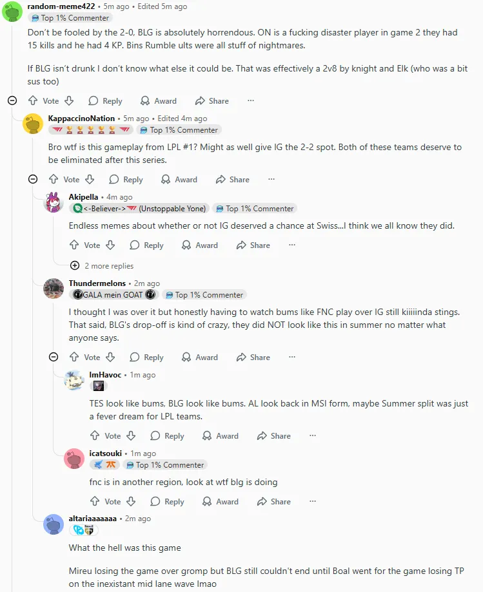Downvote random-meme422's comment
The width and height of the screenshot is (483, 592).
(x=69, y=100)
